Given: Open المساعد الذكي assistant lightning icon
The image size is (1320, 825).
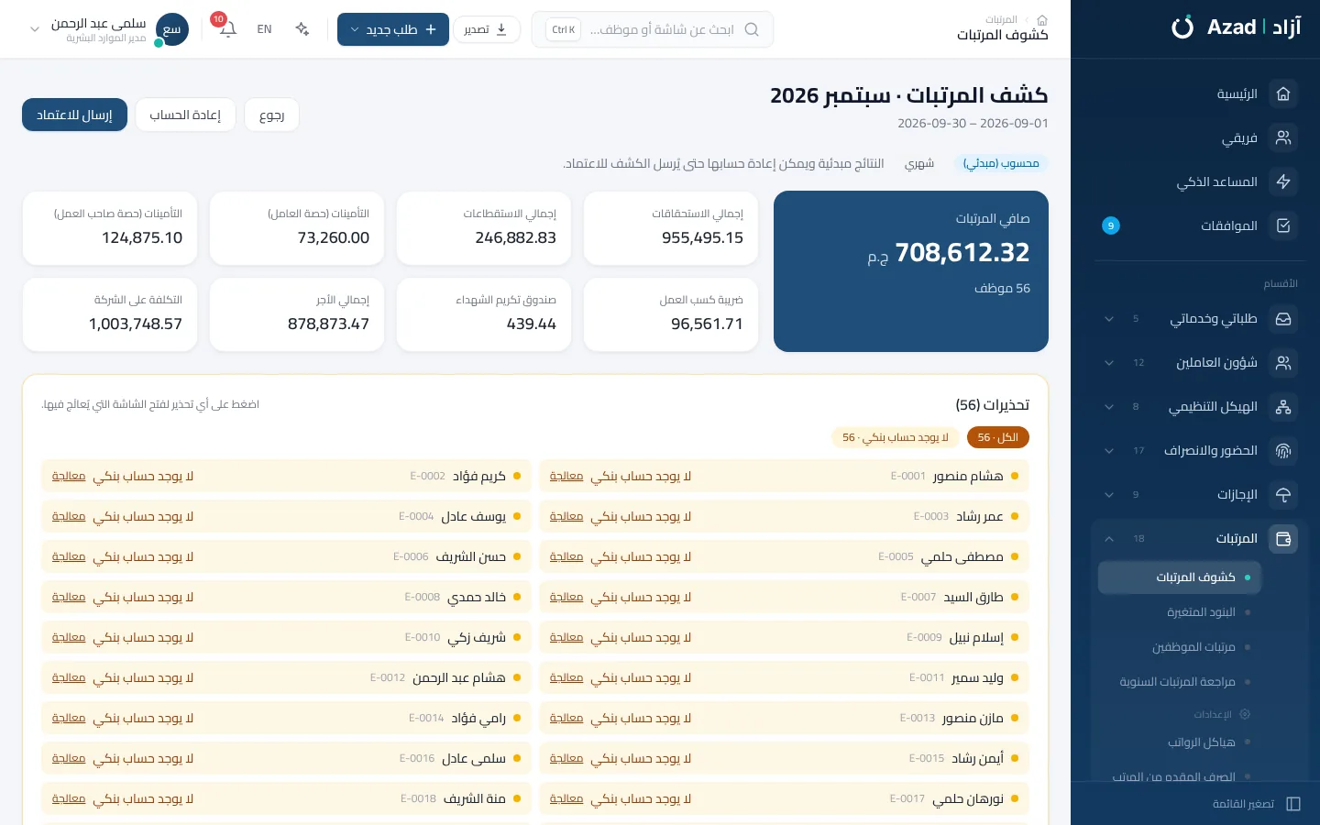Looking at the screenshot, I should (x=1283, y=181).
